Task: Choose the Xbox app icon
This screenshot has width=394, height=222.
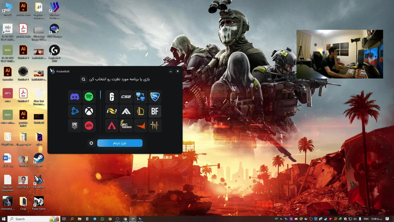Action: 89,111
